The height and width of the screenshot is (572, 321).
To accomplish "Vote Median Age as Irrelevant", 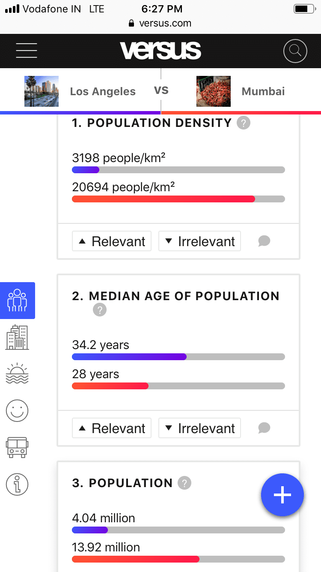I will 199,428.
